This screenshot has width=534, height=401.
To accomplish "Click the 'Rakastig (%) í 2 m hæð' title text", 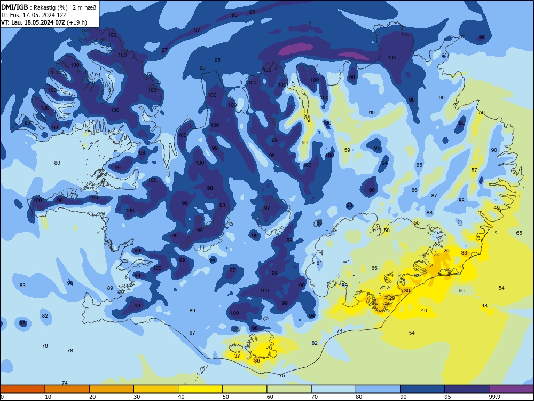I will tap(65, 7).
